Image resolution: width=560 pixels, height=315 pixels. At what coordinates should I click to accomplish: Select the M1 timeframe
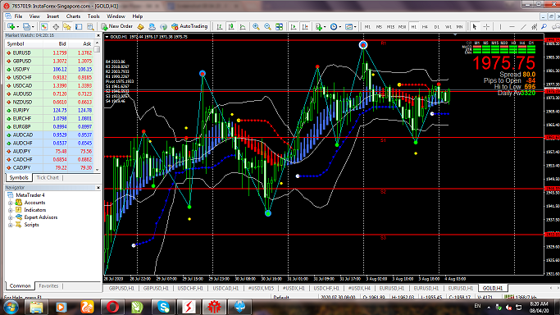367,27
